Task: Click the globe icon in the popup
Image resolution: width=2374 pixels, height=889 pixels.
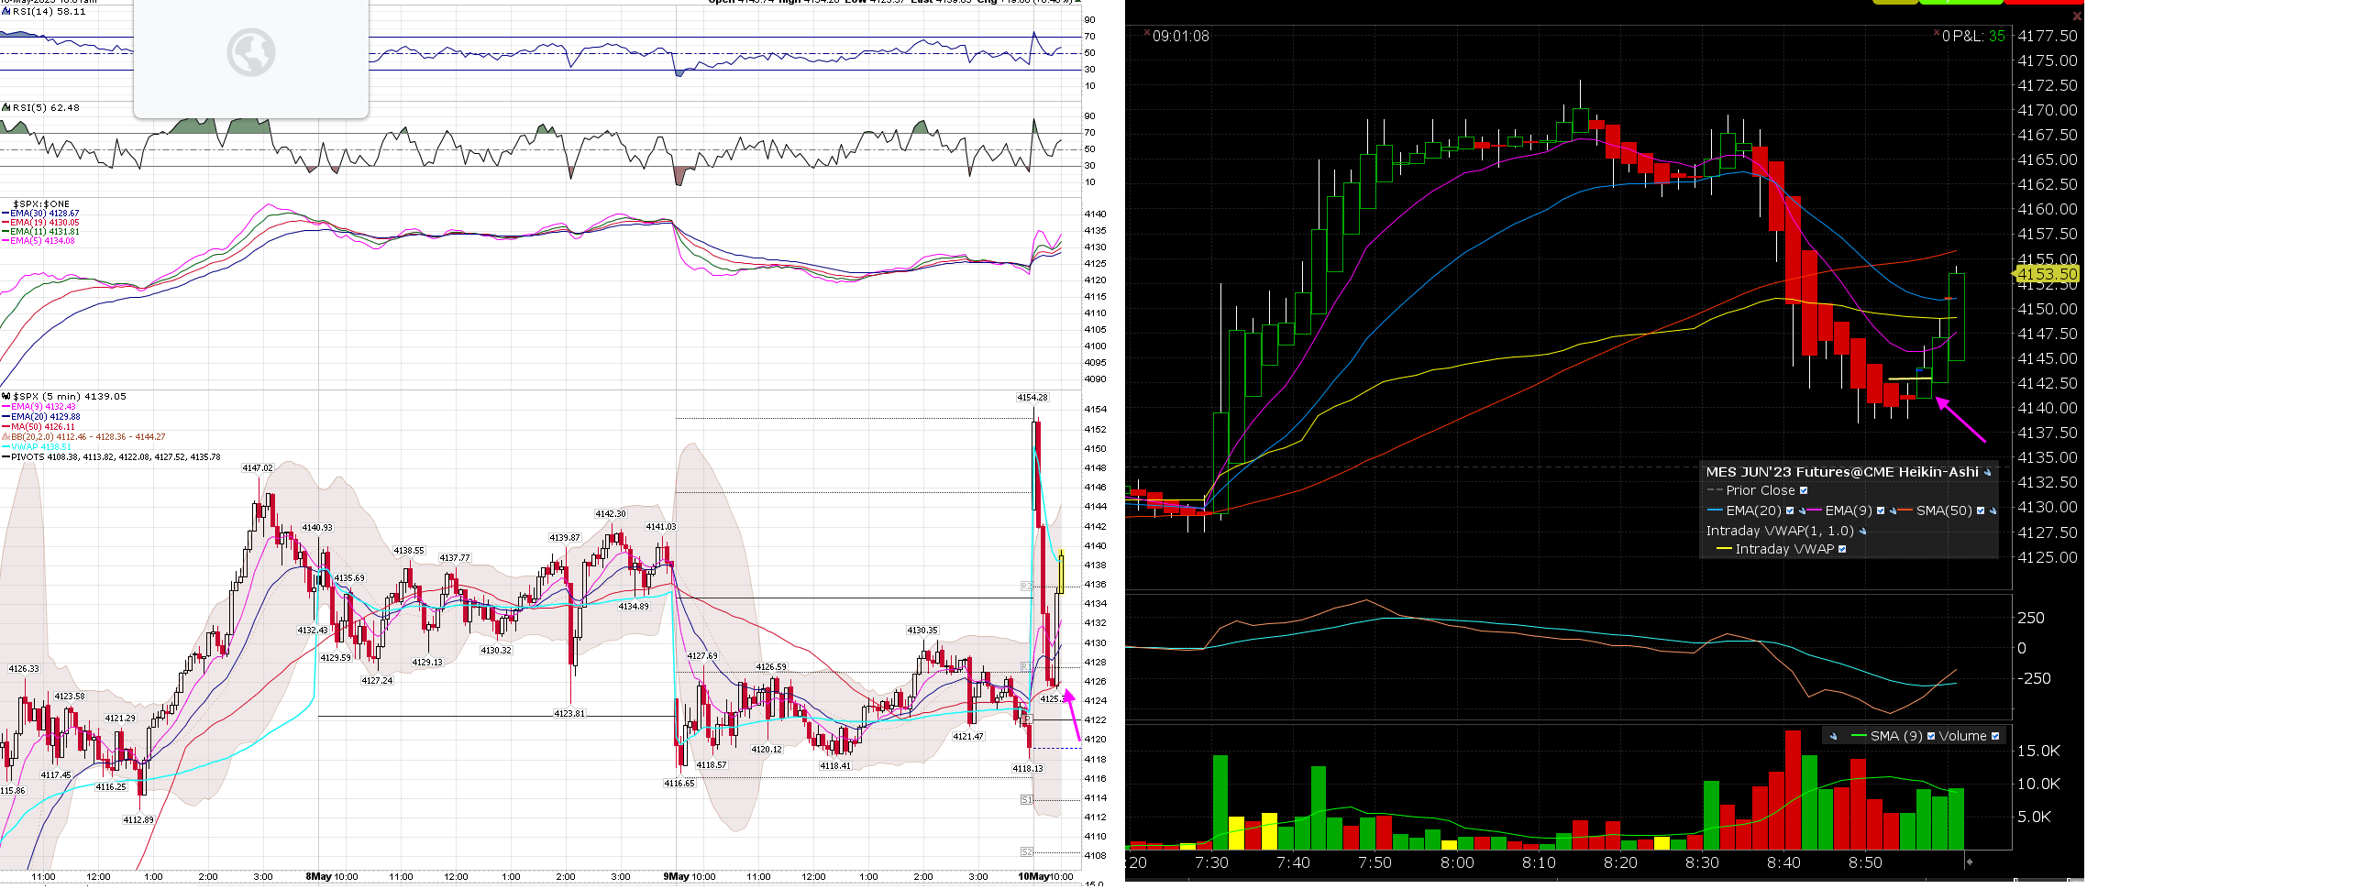Action: (250, 52)
